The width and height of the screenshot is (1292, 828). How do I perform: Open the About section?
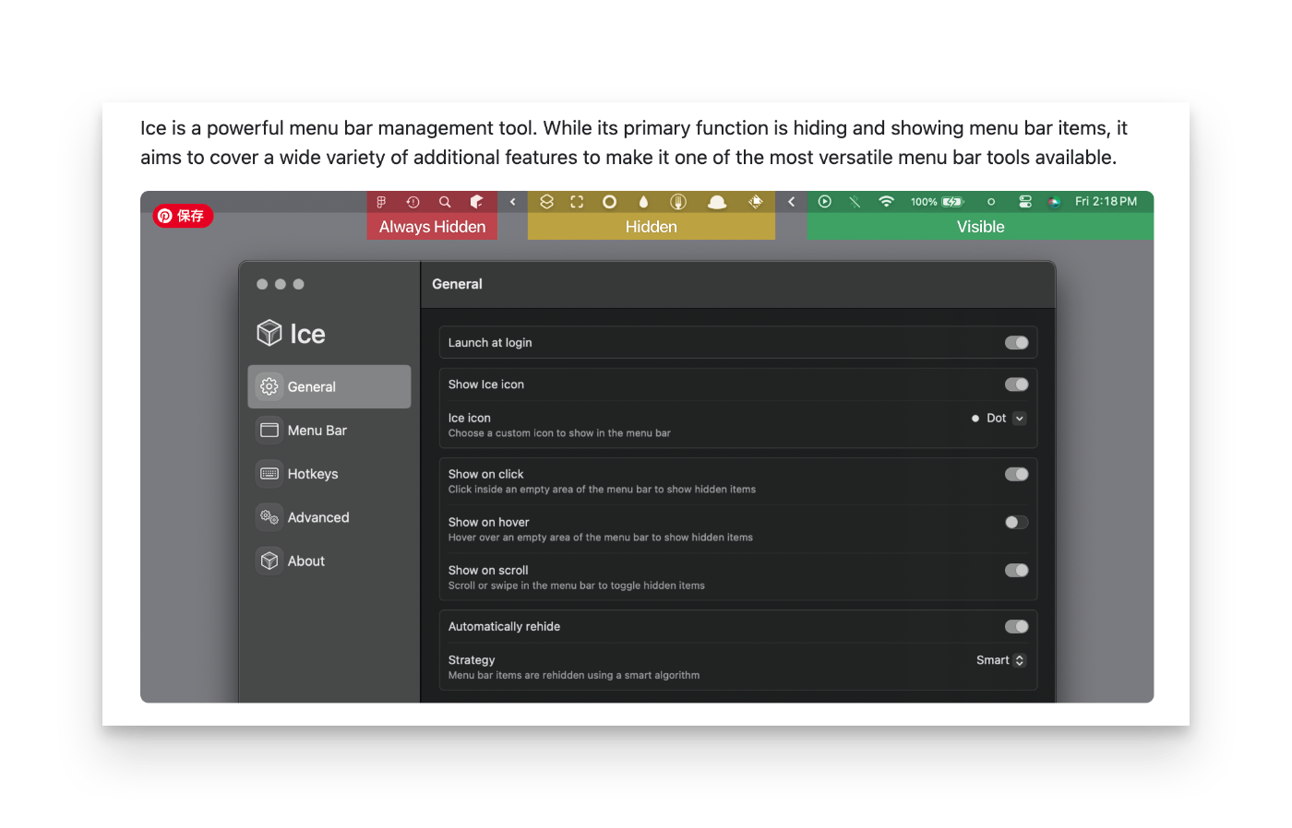329,561
